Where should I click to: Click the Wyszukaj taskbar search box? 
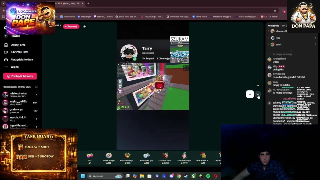tap(105, 176)
